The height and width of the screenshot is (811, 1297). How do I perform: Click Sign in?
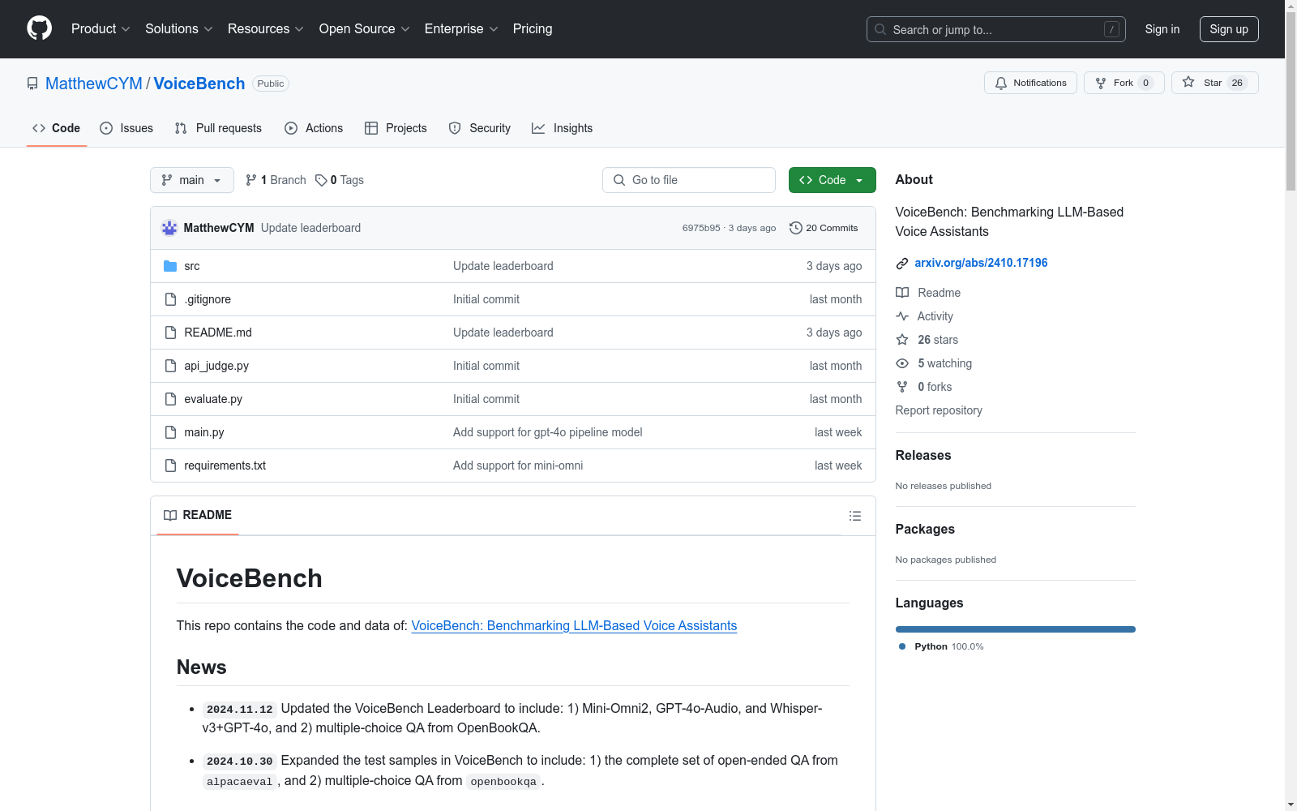[x=1162, y=29]
